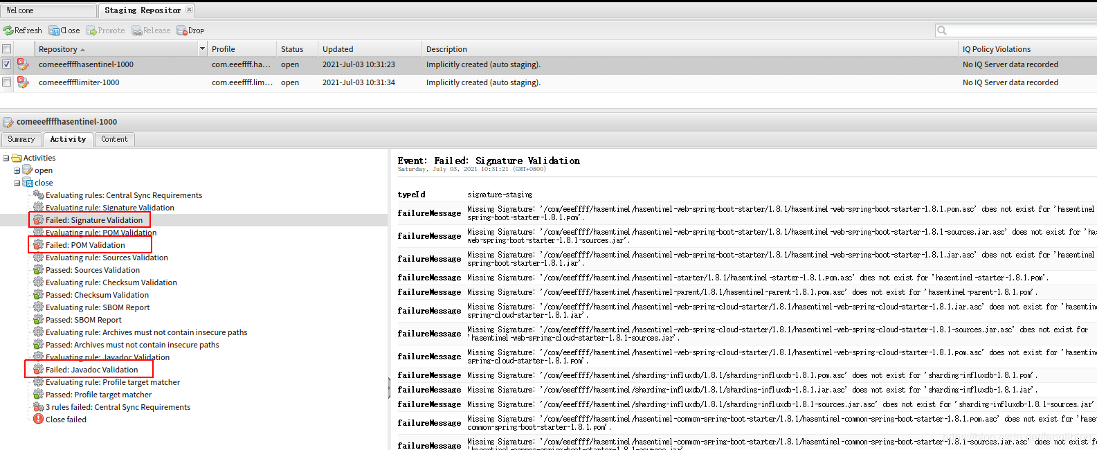
Task: Select repository name comeeeffffllimiter-1000 in table
Action: click(x=79, y=82)
